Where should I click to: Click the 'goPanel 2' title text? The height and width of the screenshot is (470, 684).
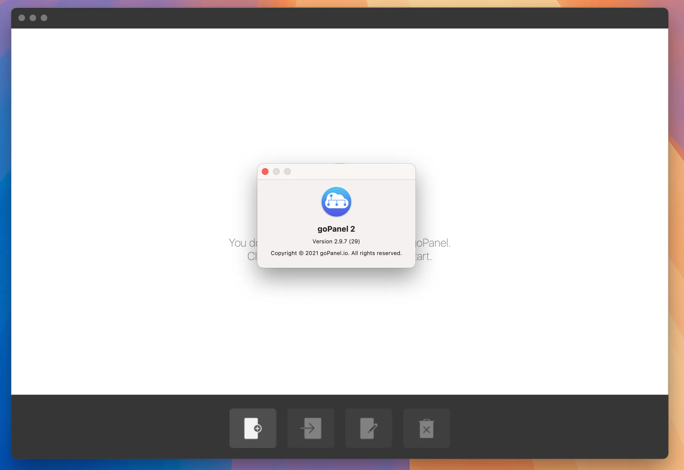point(336,229)
